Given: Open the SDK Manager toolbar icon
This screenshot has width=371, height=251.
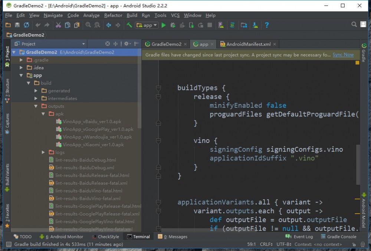Looking at the screenshot, I should pyautogui.click(x=255, y=25).
